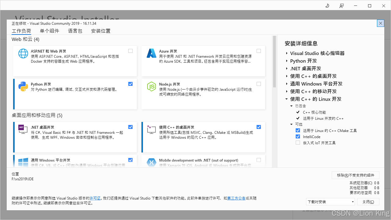Click the C++ desktop development monitor icon

(x=152, y=130)
